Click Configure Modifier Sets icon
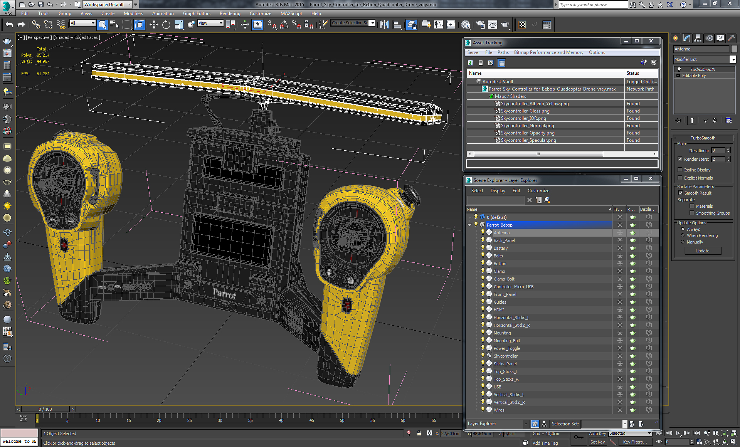Viewport: 740px width, 447px height. click(x=728, y=121)
